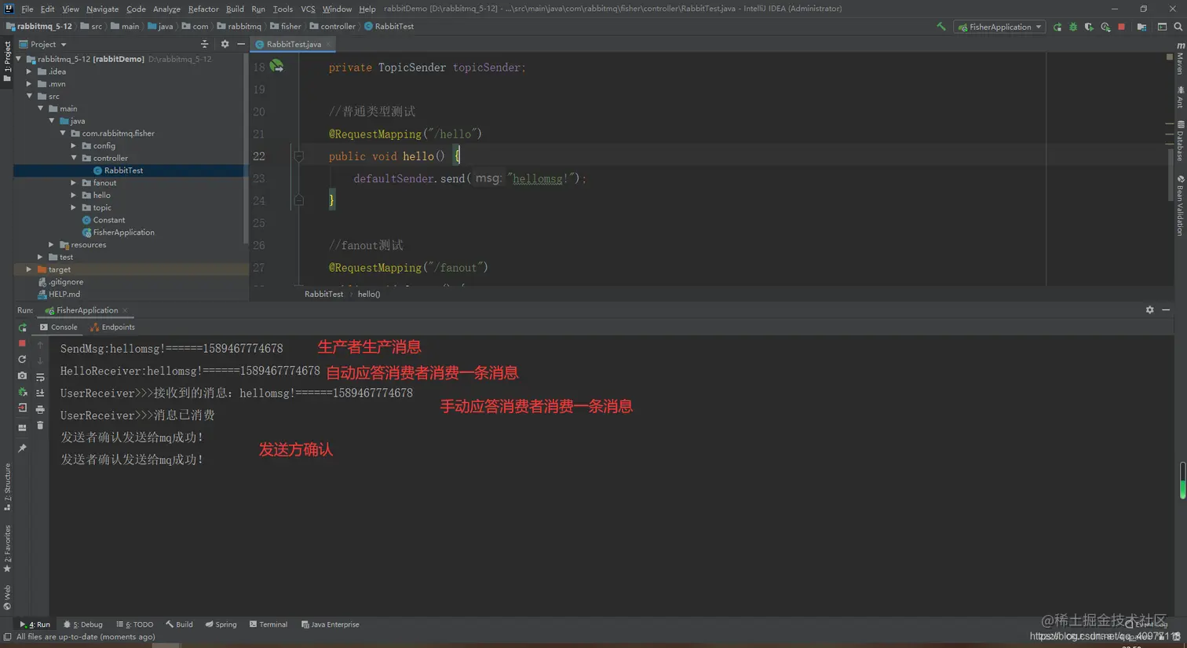Screen dimensions: 1187x648
Task: Stop the process in the Run panel
Action: pos(22,343)
